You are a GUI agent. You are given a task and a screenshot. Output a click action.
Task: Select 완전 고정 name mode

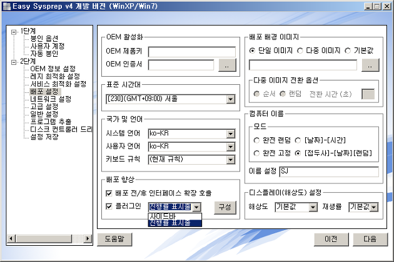coord(256,153)
